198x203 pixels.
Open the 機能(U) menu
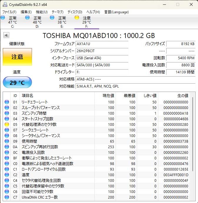coord(41,12)
